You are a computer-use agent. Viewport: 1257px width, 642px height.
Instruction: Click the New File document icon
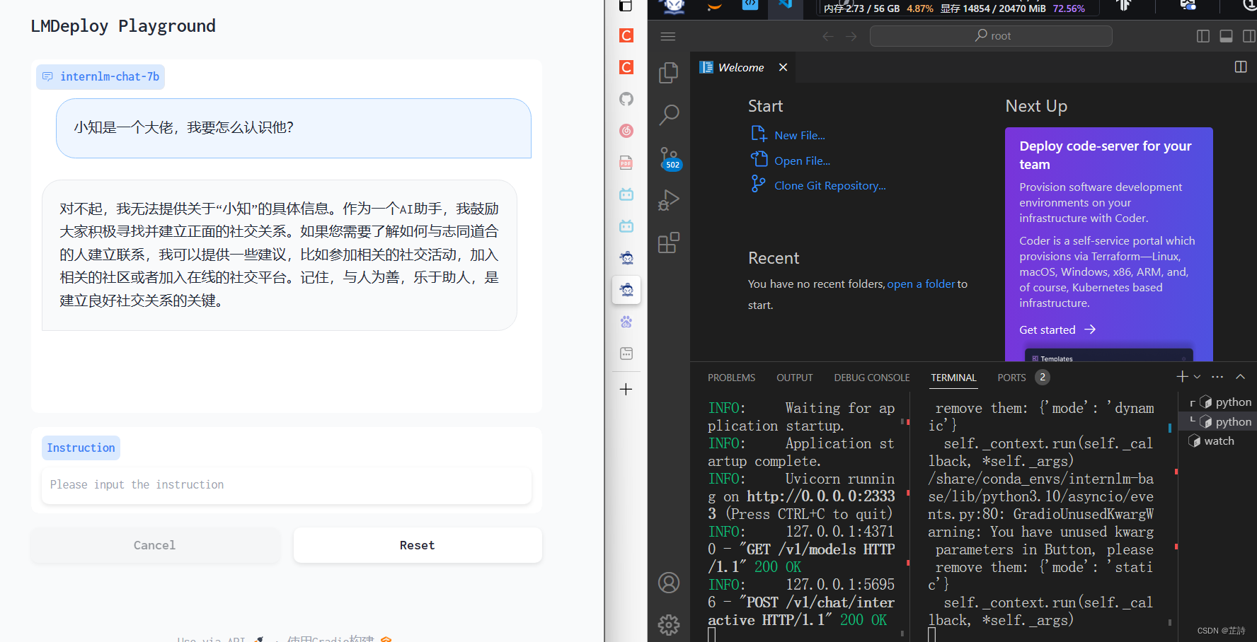(759, 134)
